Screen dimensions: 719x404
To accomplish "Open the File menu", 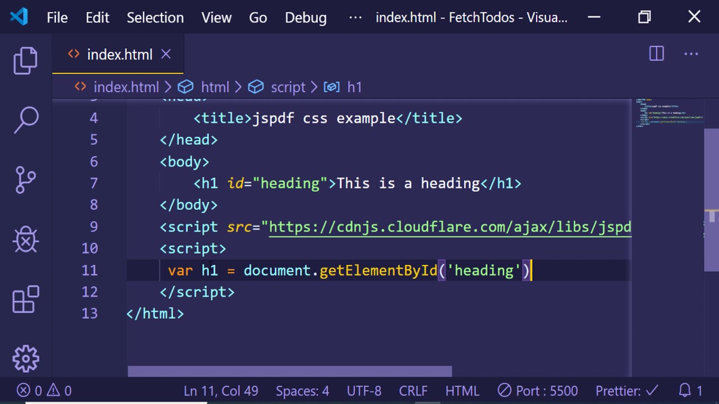I will click(x=57, y=17).
